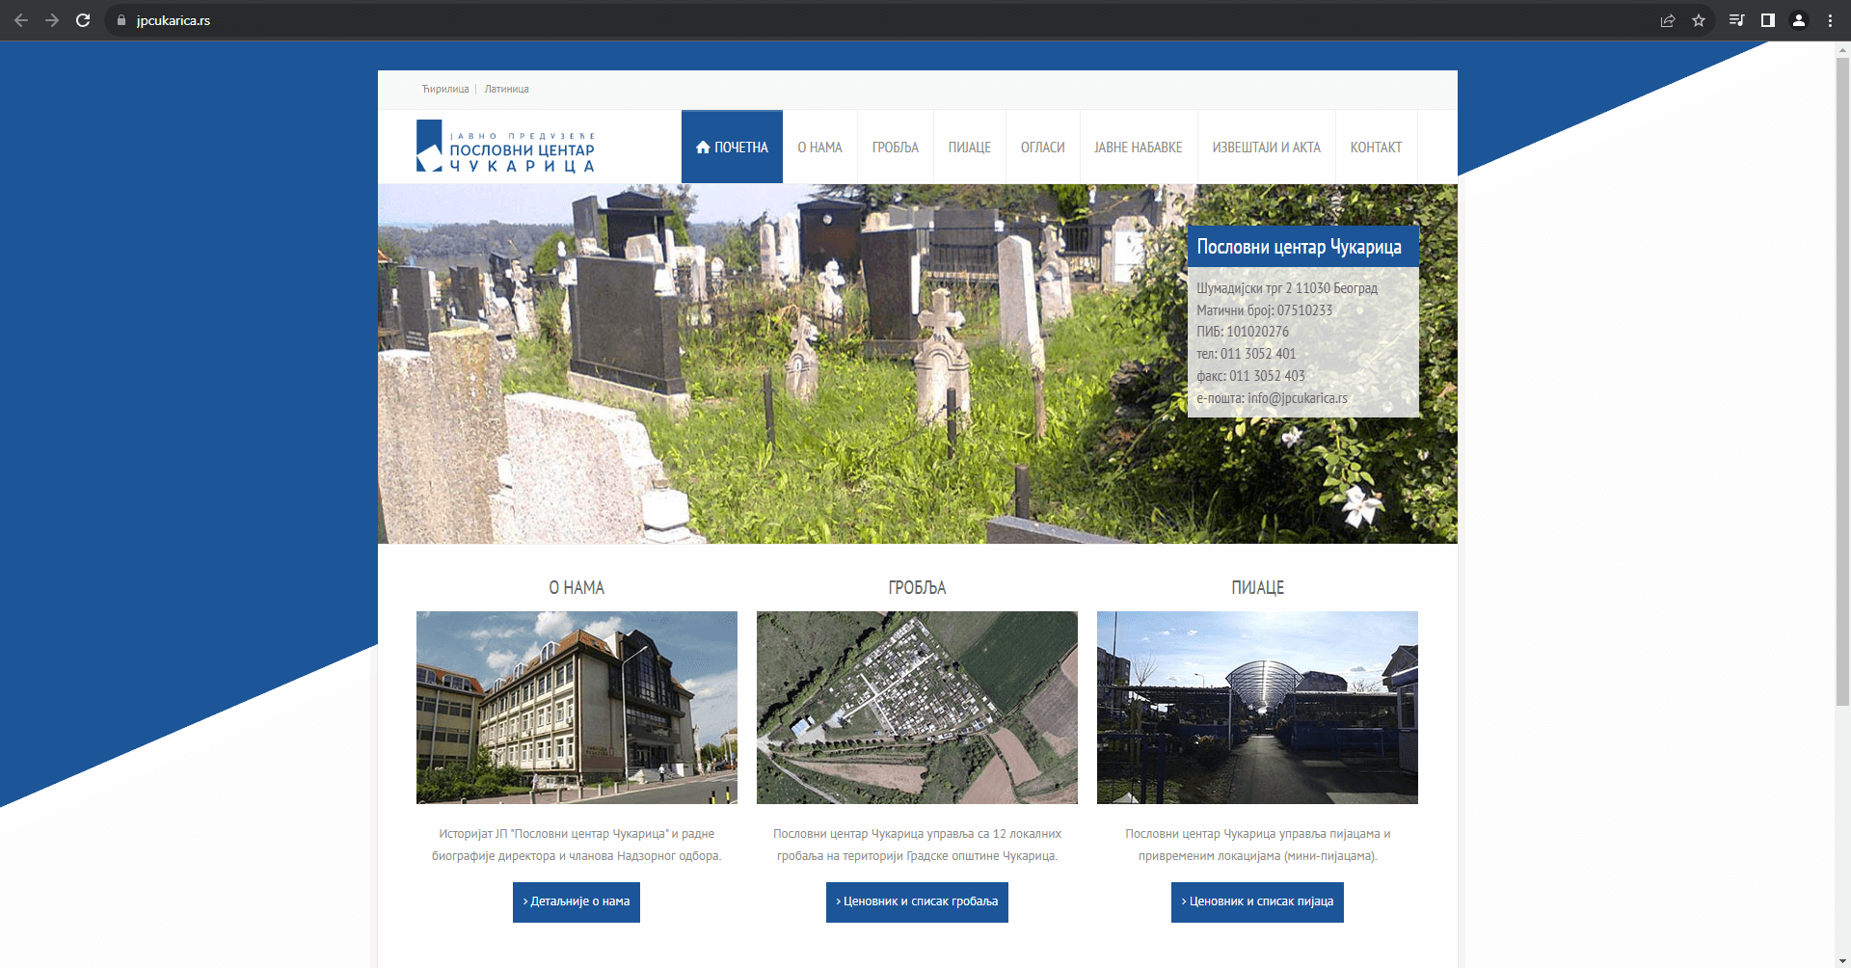This screenshot has height=968, width=1851.
Task: Switch site script to Ћирилица
Action: [444, 89]
